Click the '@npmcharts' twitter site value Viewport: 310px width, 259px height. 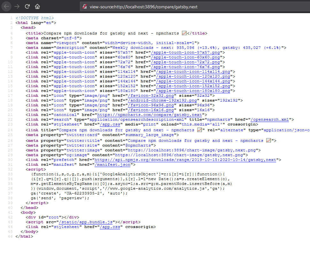tap(138, 145)
